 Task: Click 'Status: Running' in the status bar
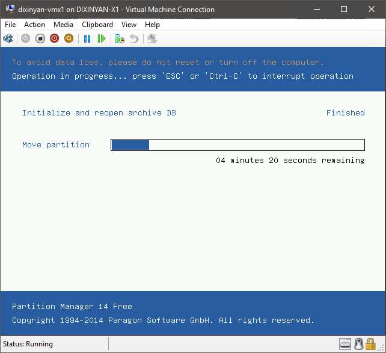coord(28,344)
